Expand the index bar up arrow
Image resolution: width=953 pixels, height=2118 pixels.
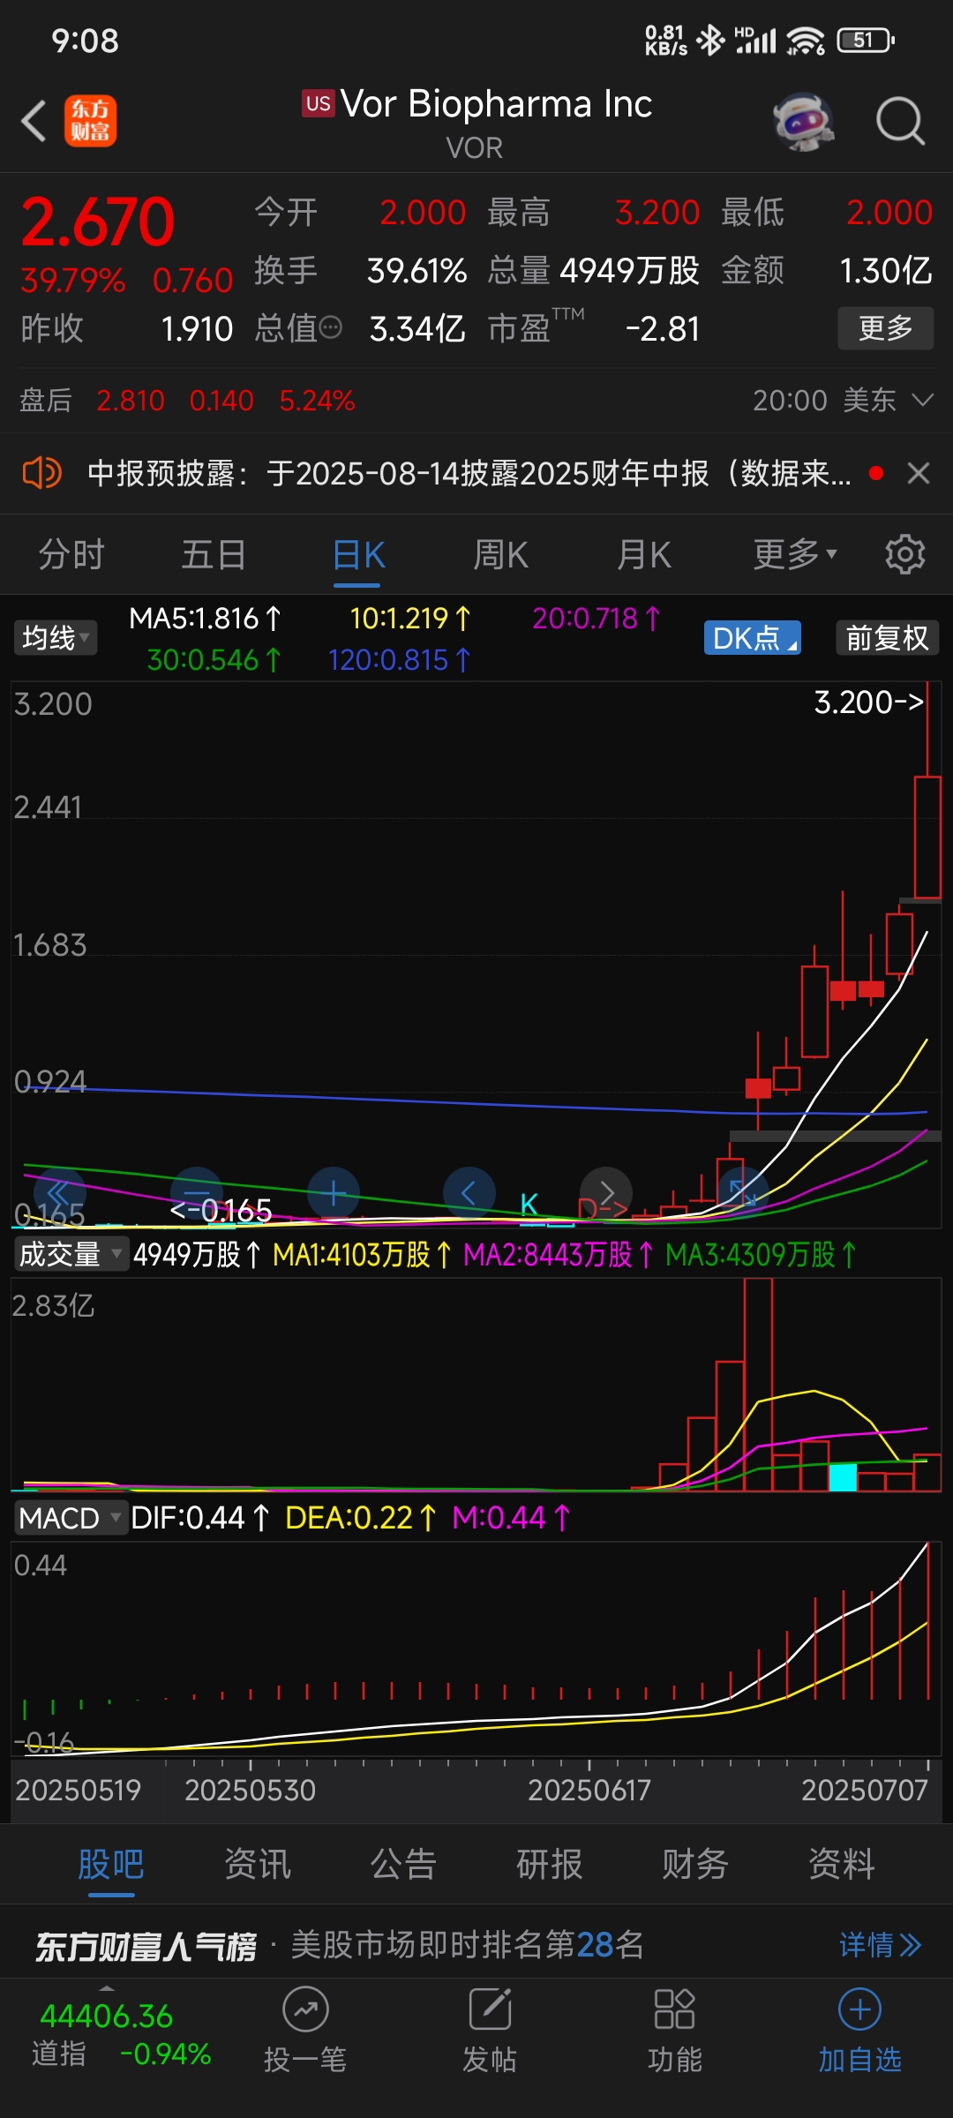[x=107, y=1988]
